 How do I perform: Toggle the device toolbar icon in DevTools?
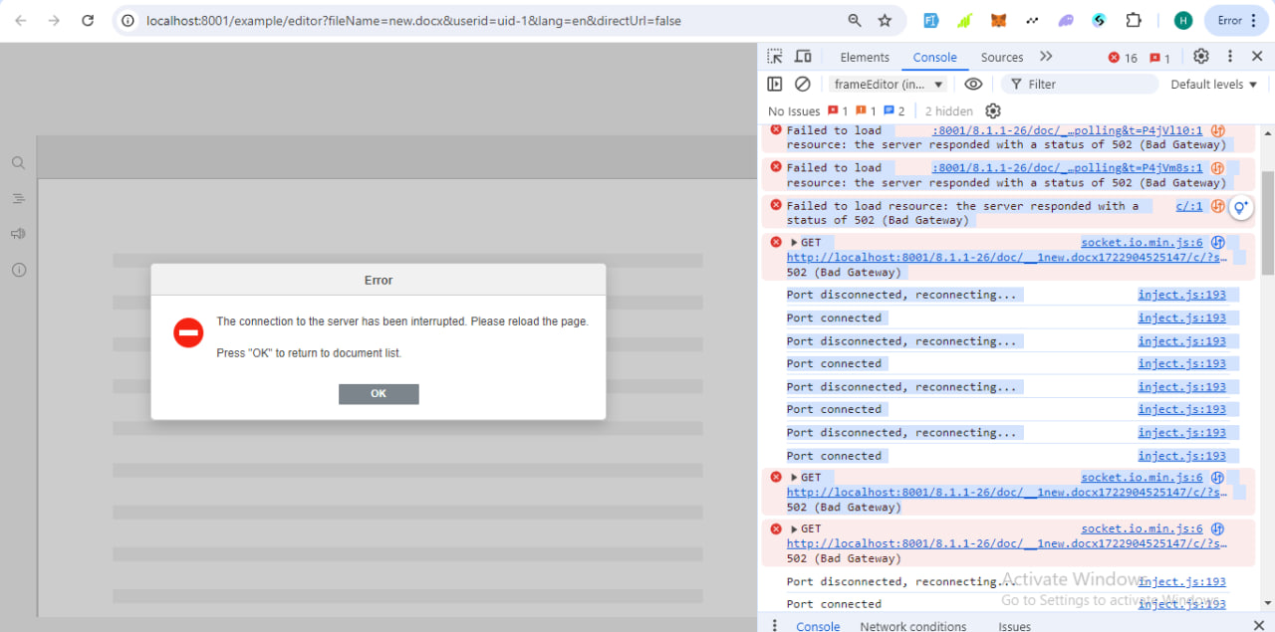803,57
